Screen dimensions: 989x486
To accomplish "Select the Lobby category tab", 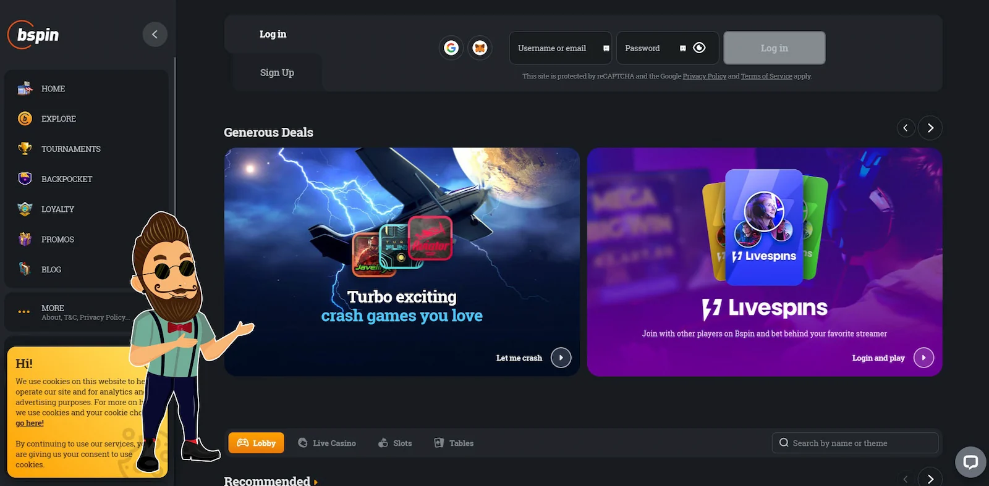I will [257, 443].
